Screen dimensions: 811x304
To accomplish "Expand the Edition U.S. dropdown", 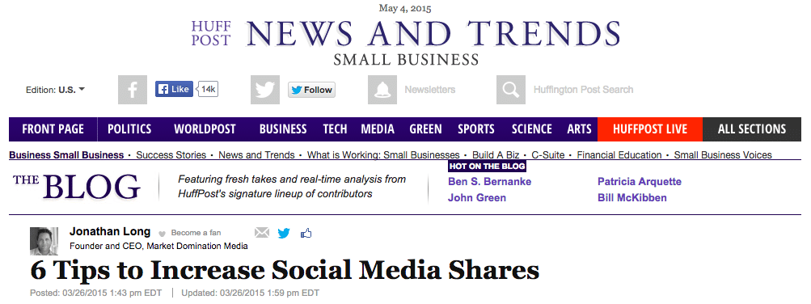I will coord(56,90).
